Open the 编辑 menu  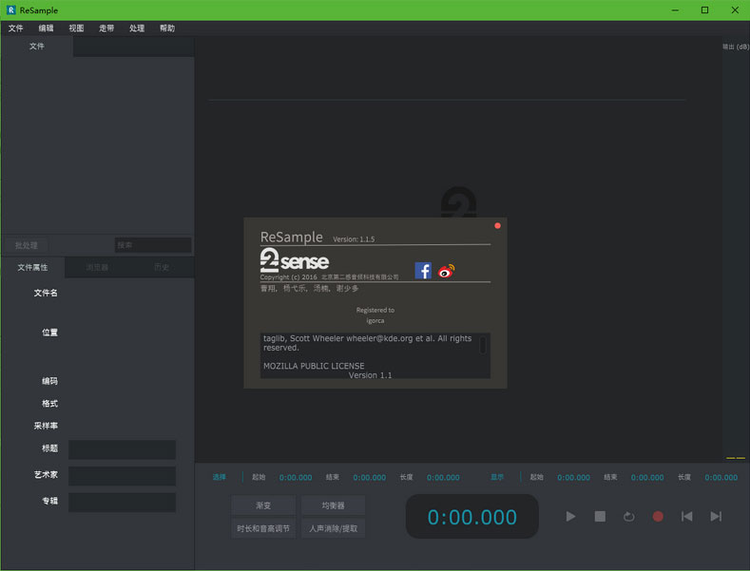coord(46,29)
